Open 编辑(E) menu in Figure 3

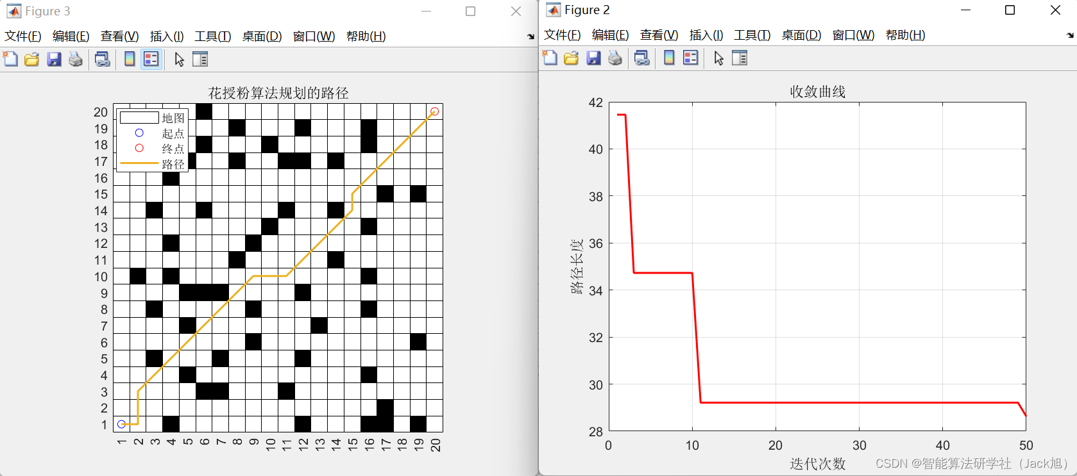[71, 37]
